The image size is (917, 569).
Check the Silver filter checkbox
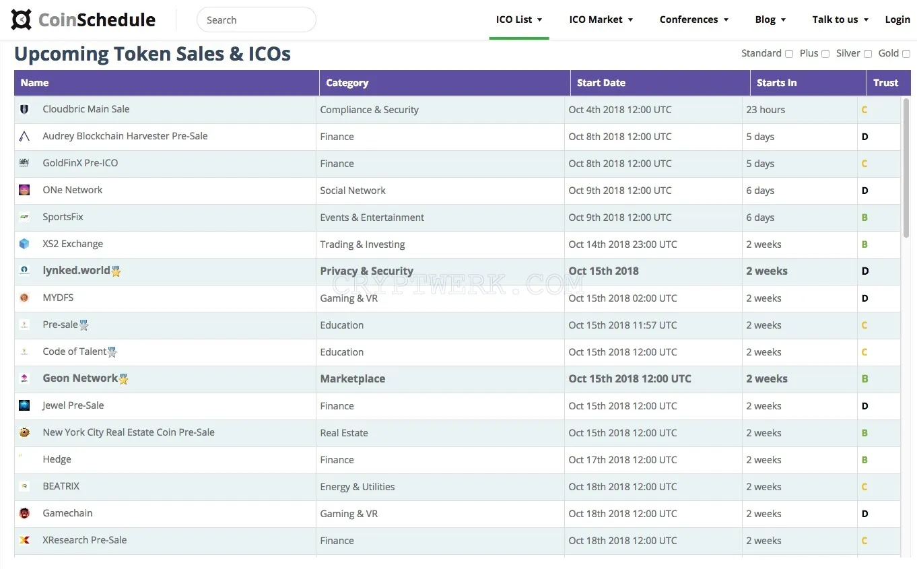coord(868,54)
